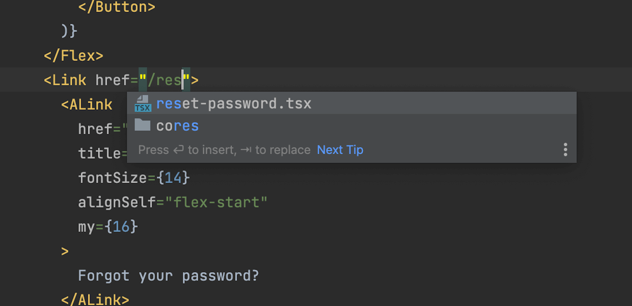Open the three-dot options menu in popup

click(x=565, y=150)
